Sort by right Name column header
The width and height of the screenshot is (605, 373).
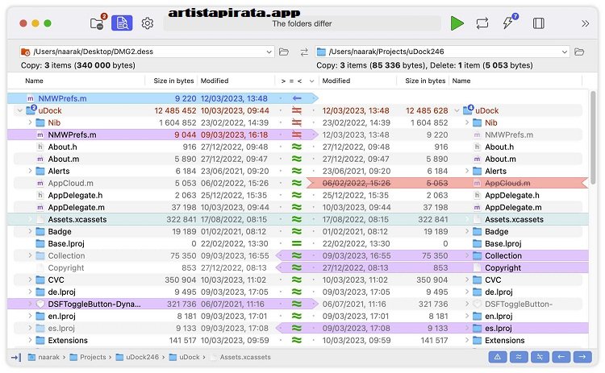pyautogui.click(x=461, y=81)
